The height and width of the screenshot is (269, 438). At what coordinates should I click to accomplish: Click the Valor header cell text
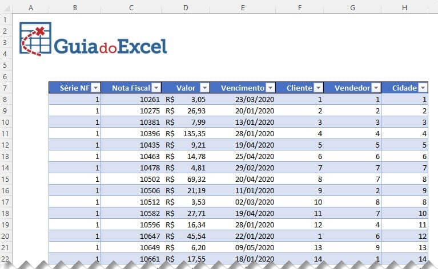[x=186, y=88]
